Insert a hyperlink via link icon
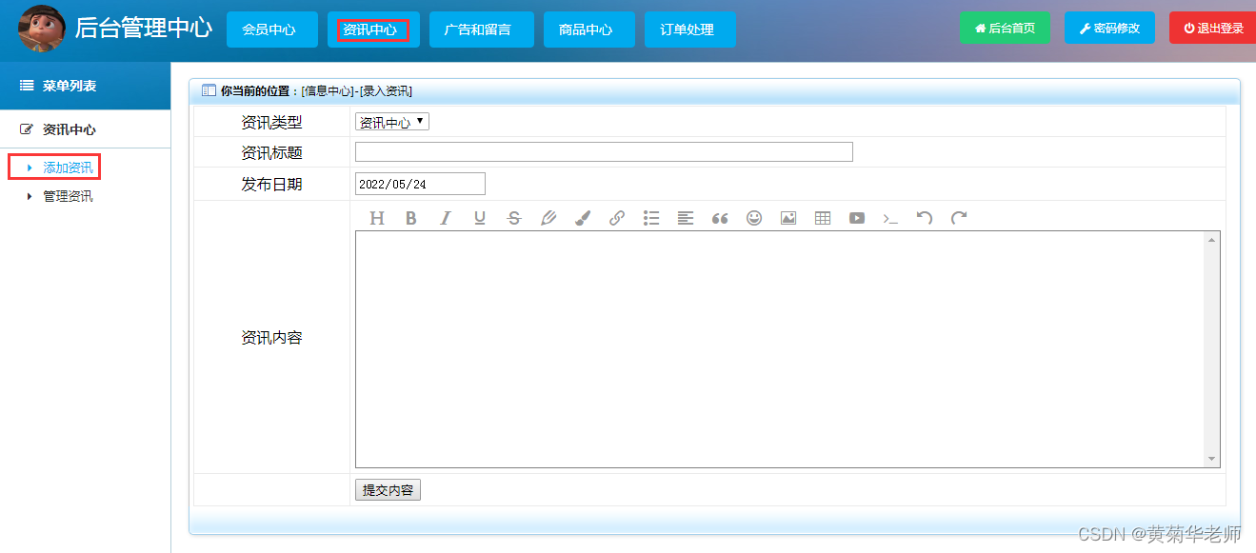The width and height of the screenshot is (1256, 553). click(617, 218)
